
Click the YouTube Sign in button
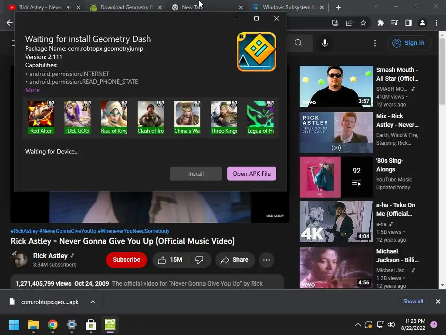click(x=409, y=43)
